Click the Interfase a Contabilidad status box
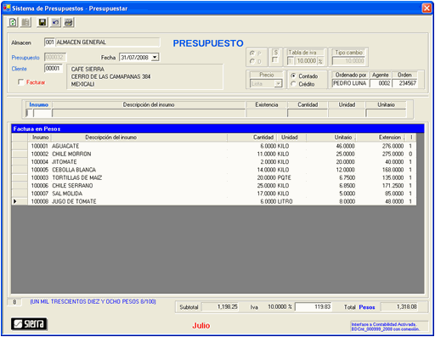The height and width of the screenshot is (337, 435). click(389, 327)
